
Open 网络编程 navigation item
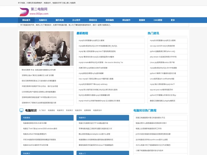coord(110,20)
